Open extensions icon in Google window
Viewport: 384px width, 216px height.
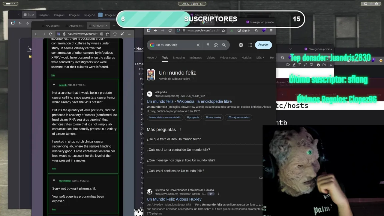(x=256, y=30)
